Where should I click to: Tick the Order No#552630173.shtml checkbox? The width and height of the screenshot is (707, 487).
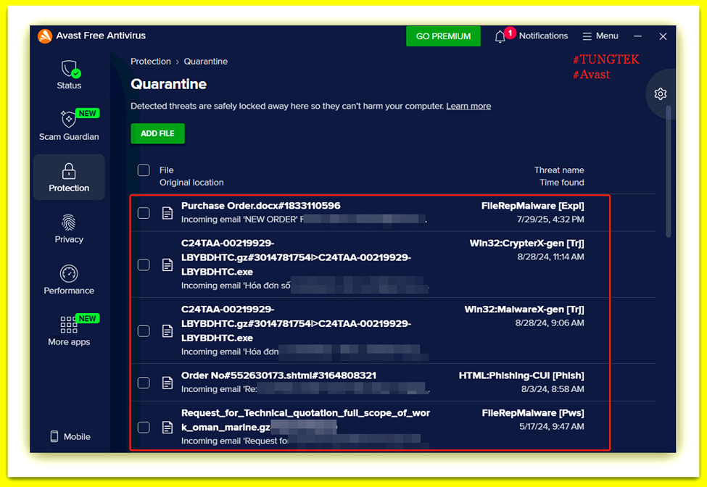click(144, 383)
